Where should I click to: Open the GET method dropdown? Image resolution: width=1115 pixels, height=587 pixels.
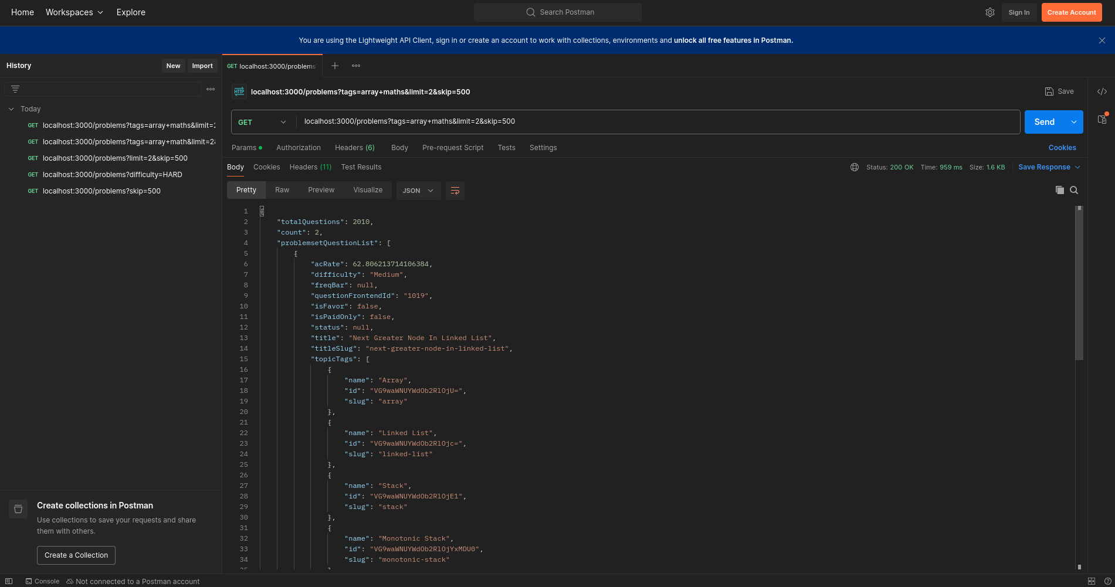point(262,122)
